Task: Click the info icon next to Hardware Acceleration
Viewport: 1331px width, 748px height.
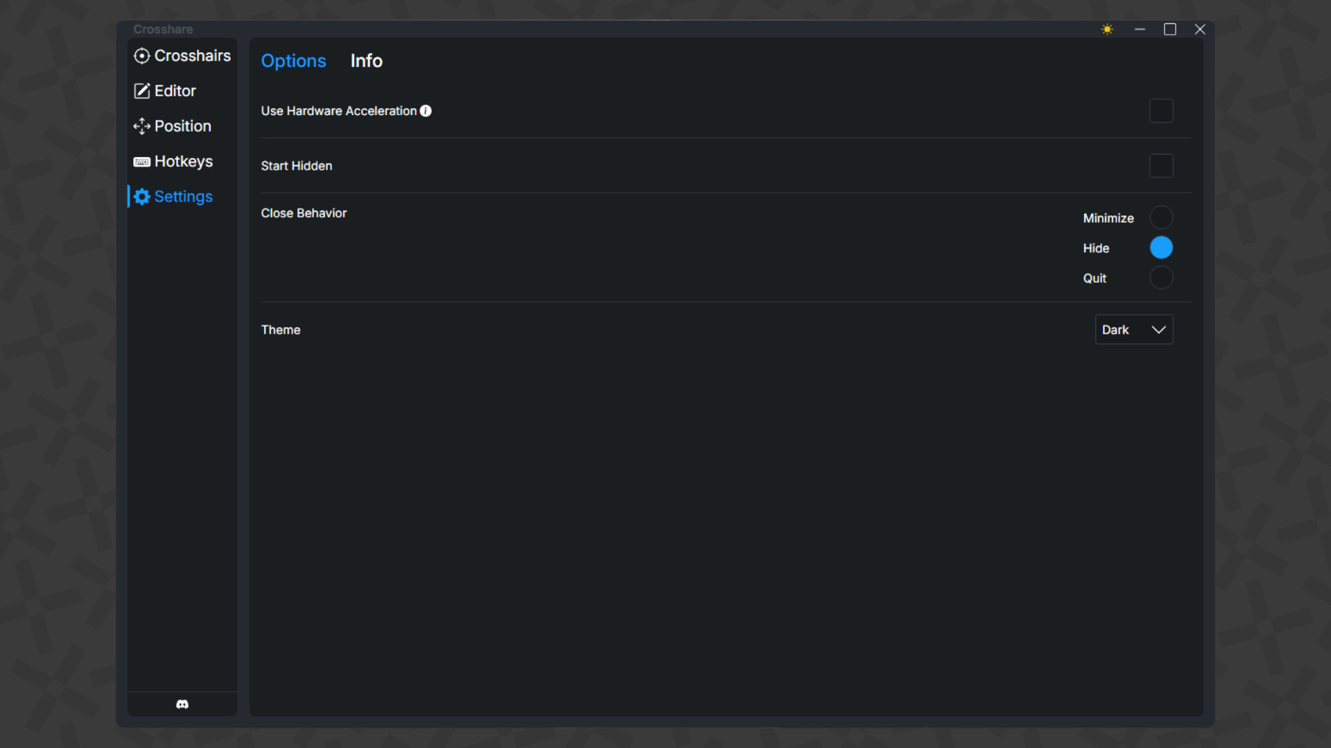Action: click(x=425, y=111)
